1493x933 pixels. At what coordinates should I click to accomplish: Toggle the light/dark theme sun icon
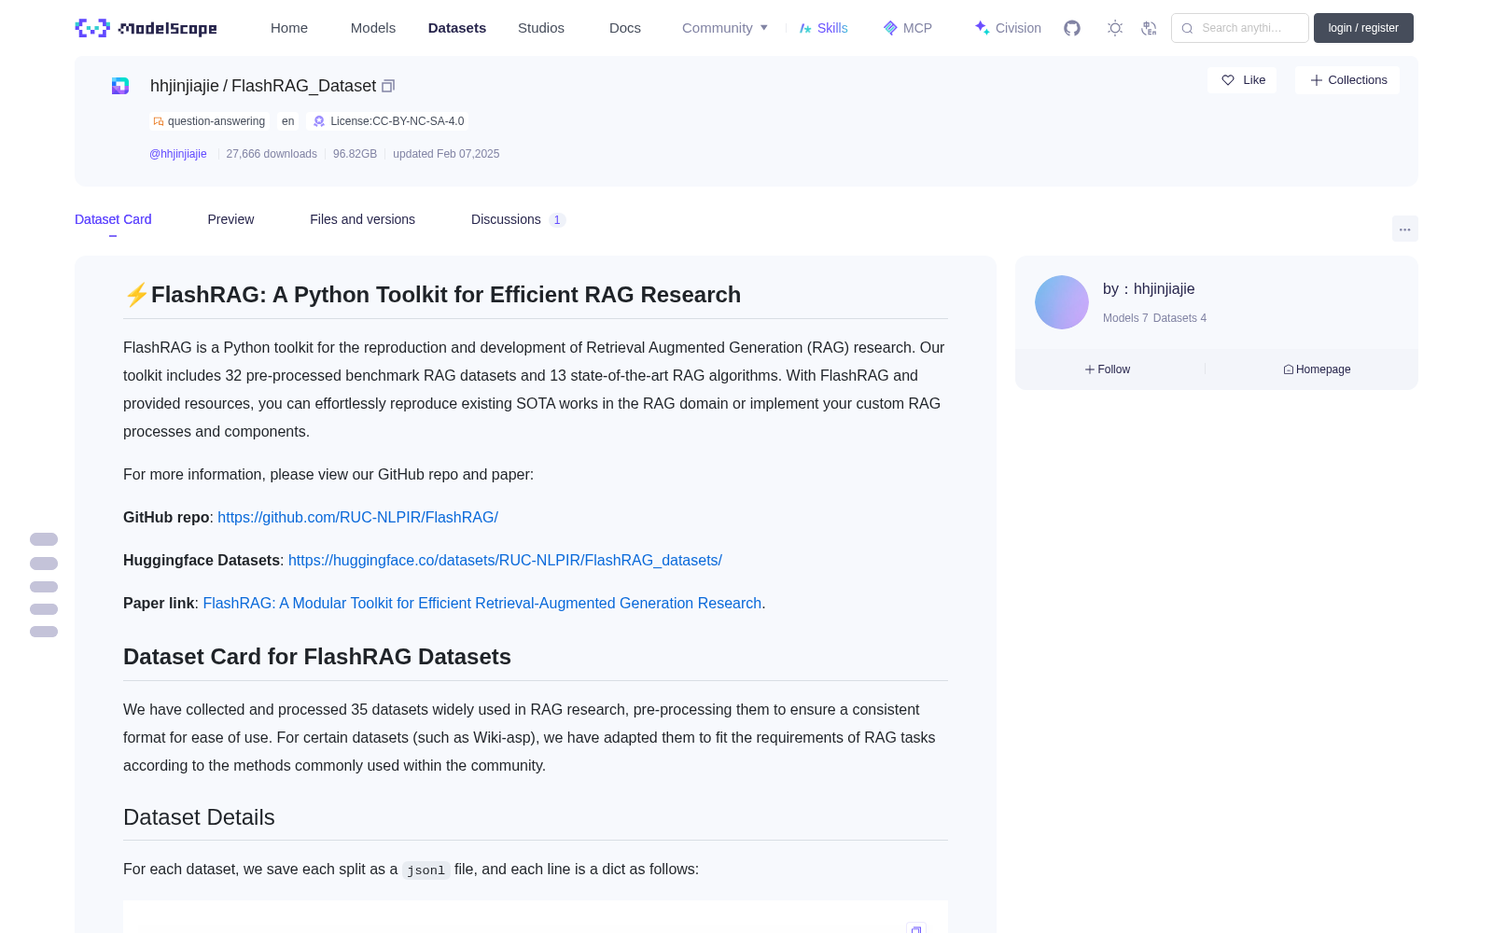pyautogui.click(x=1115, y=28)
